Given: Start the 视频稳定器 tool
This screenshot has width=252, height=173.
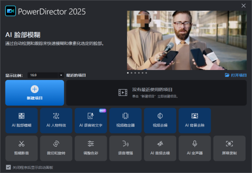Looking at the screenshot, I should click(125, 121).
